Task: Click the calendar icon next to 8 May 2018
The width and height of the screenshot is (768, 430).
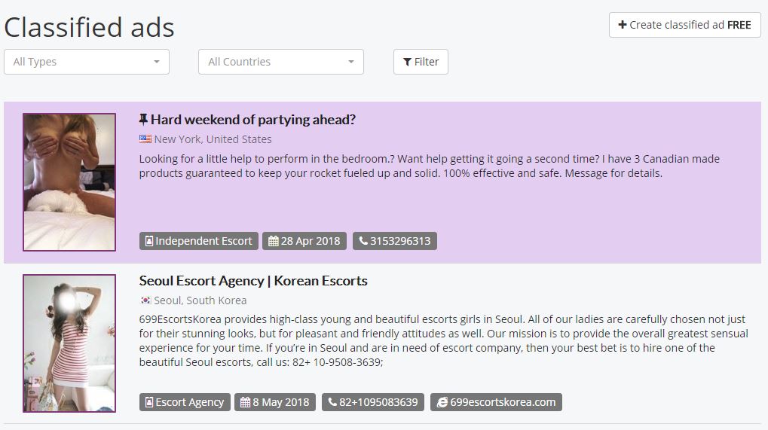Action: pyautogui.click(x=245, y=402)
